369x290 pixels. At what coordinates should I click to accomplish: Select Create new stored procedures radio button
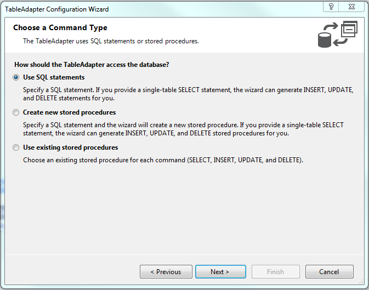click(x=16, y=112)
